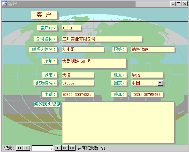
Task: Focus the 邮政编码 field 343567
Action: [x=78, y=83]
